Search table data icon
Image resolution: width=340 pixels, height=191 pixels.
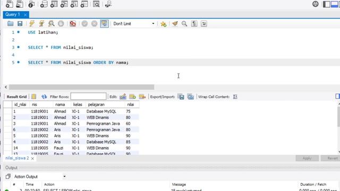(96, 4)
